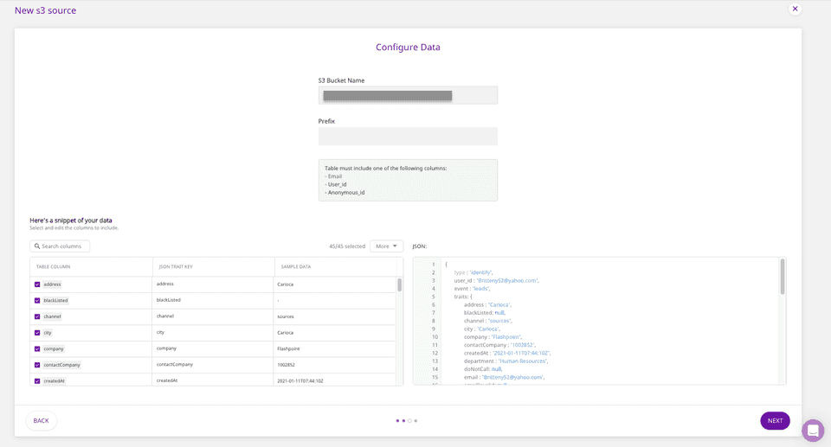Click the data table scrollbar
Screen dimensions: 831x447
[399, 285]
